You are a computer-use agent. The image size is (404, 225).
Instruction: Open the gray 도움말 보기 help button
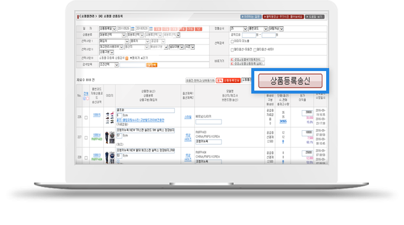coord(315,17)
